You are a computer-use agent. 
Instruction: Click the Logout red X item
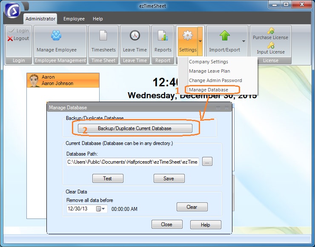pyautogui.click(x=18, y=38)
